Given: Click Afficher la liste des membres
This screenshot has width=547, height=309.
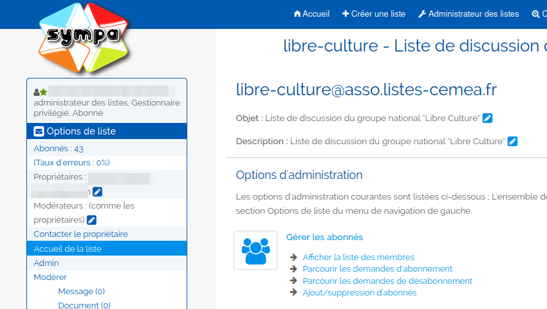Looking at the screenshot, I should click(358, 257).
